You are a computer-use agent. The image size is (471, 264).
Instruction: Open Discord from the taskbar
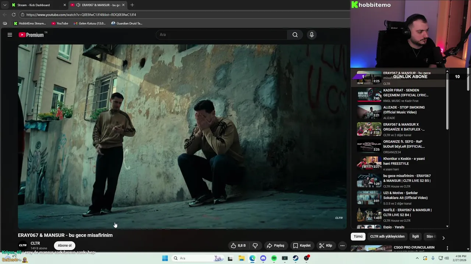pyautogui.click(x=263, y=258)
